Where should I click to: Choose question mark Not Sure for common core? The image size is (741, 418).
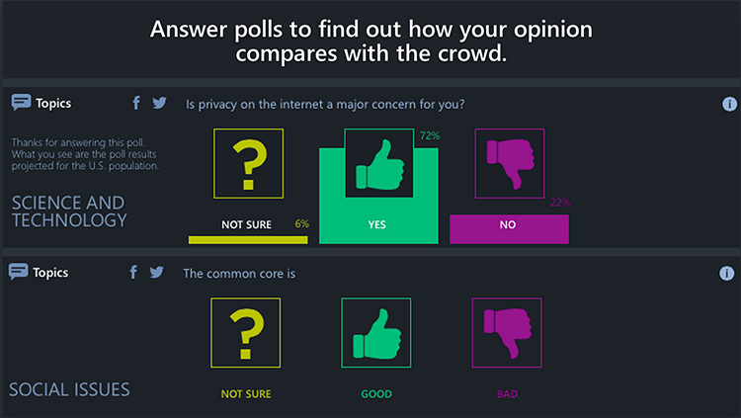point(246,332)
